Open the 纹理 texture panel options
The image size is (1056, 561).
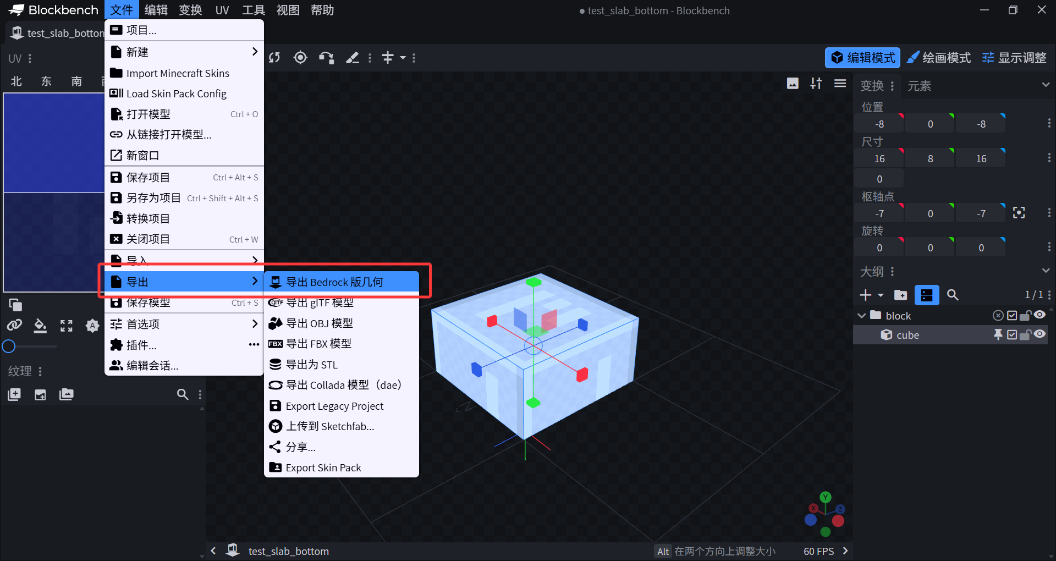(40, 371)
